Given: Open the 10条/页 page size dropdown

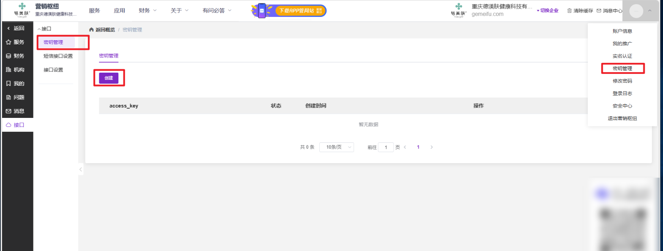Looking at the screenshot, I should (x=337, y=147).
